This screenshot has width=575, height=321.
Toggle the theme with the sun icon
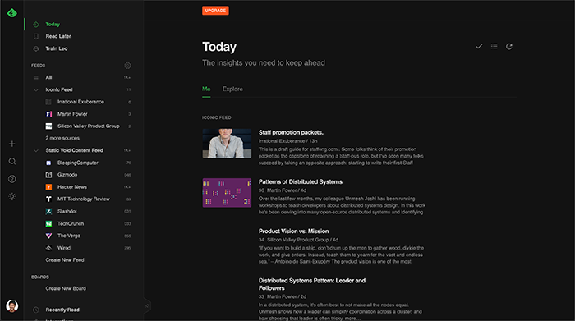pos(12,196)
